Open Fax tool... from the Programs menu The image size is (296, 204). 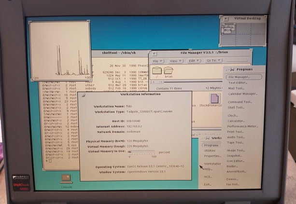(233, 184)
